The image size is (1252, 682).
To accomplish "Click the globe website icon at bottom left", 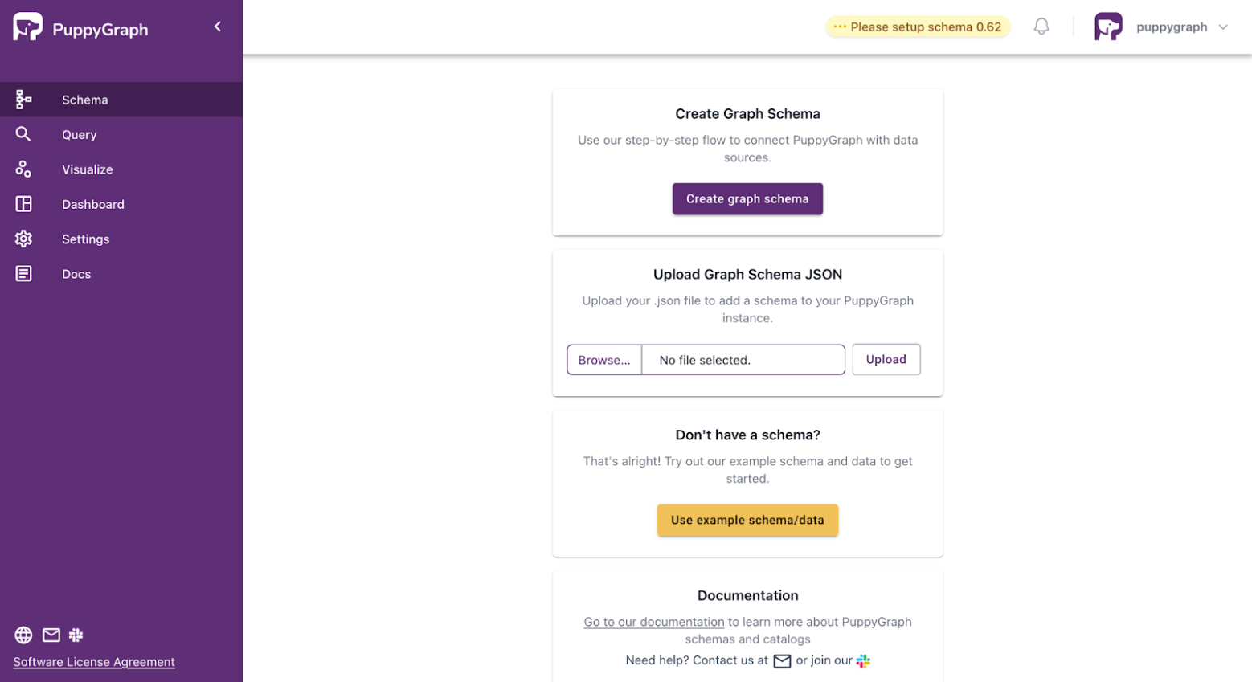I will (x=23, y=635).
